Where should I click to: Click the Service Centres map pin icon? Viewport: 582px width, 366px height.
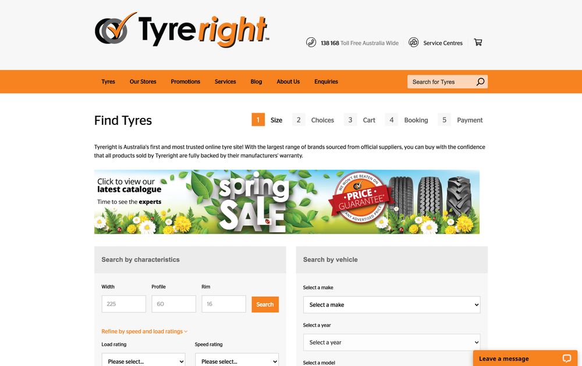coord(413,42)
